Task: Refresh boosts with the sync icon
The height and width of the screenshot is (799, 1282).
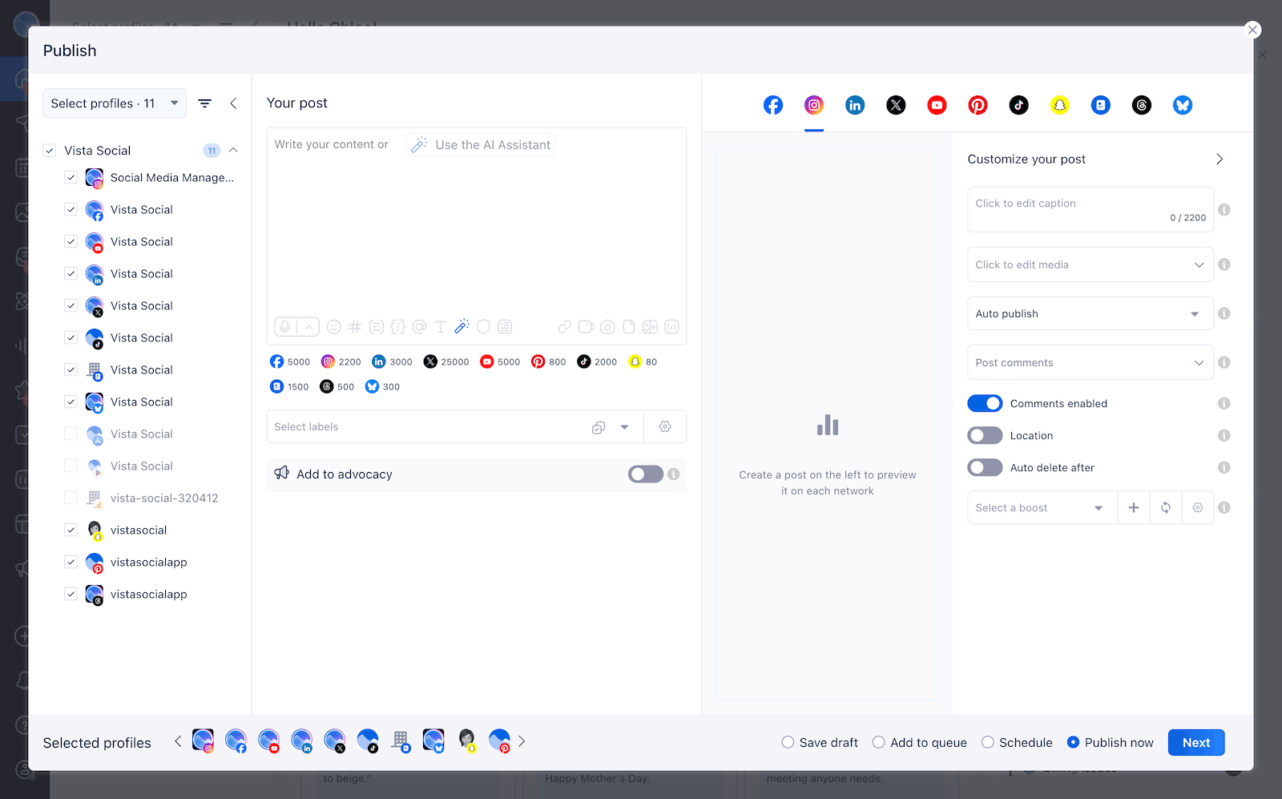Action: pyautogui.click(x=1166, y=507)
